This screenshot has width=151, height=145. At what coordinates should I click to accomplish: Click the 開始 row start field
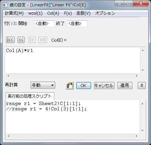(x=44, y=24)
